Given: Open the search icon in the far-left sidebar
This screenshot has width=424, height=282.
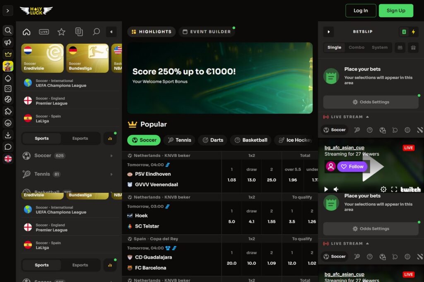Looking at the screenshot, I should click(8, 31).
